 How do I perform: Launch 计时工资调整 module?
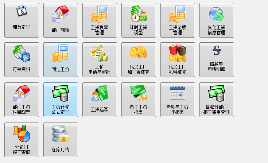139,20
